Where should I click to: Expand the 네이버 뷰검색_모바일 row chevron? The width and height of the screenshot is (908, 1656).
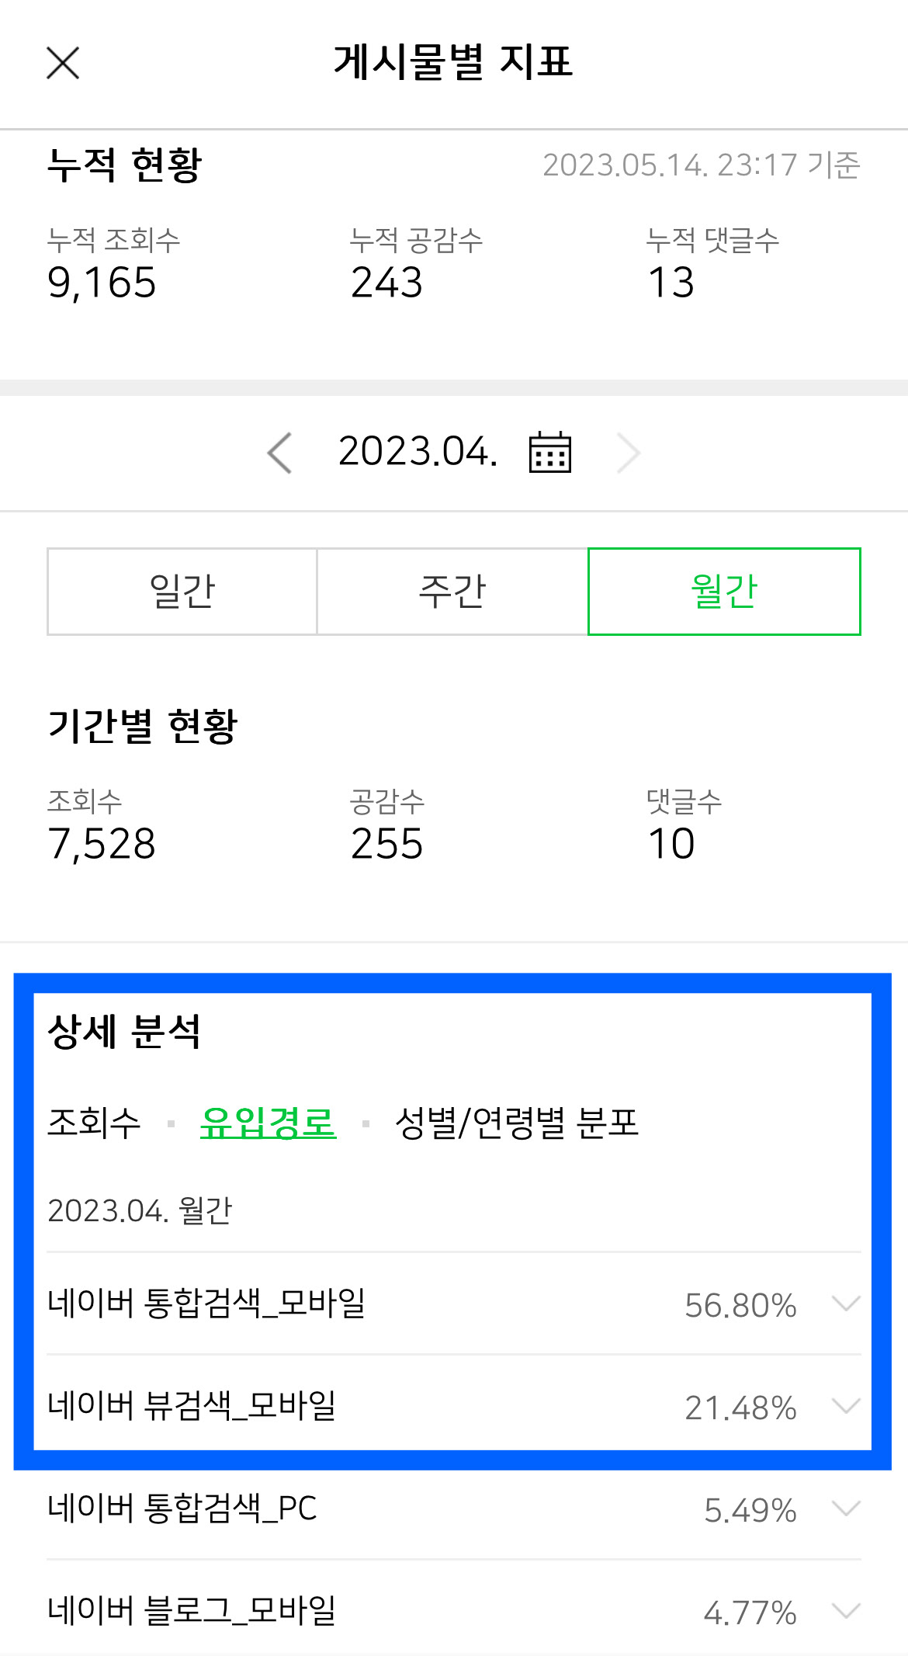coord(845,1405)
